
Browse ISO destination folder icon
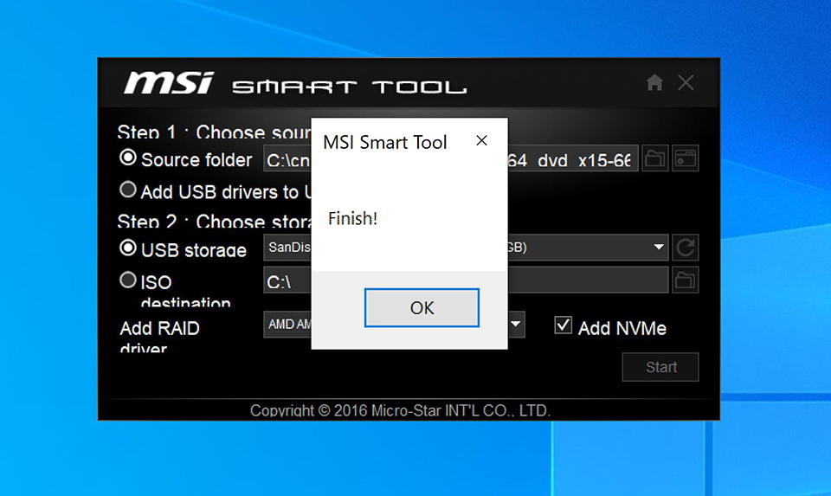[686, 280]
